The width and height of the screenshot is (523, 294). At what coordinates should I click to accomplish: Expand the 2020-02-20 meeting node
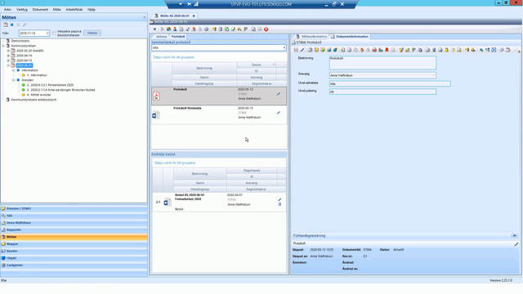(x=8, y=51)
